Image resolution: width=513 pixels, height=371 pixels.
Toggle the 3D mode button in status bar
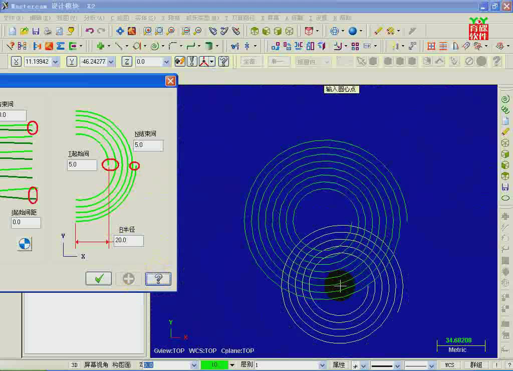click(75, 365)
